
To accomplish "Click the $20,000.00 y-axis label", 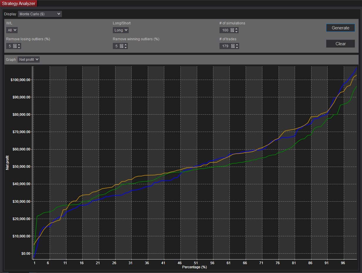I will [21, 219].
